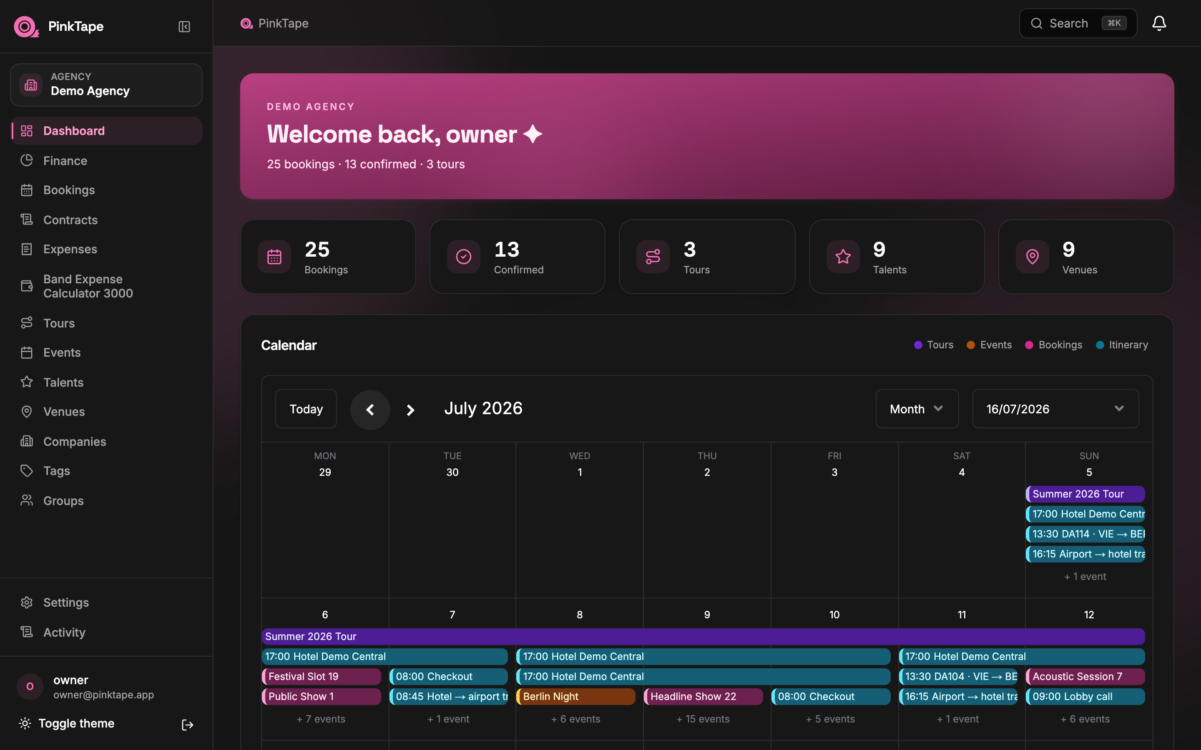This screenshot has height=750, width=1201.
Task: Open Acoustic Session 7 booking
Action: 1085,676
